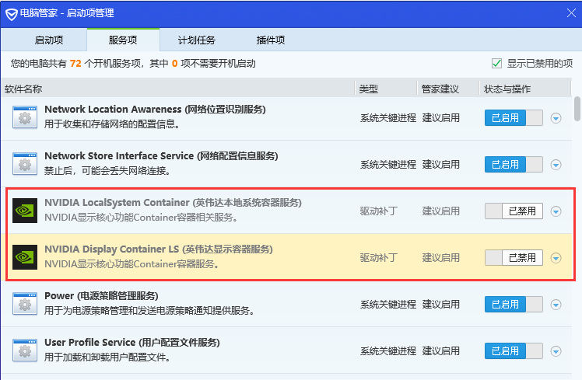Click 建议启用 in NVIDIA Display Container row
The height and width of the screenshot is (380, 582).
441,258
